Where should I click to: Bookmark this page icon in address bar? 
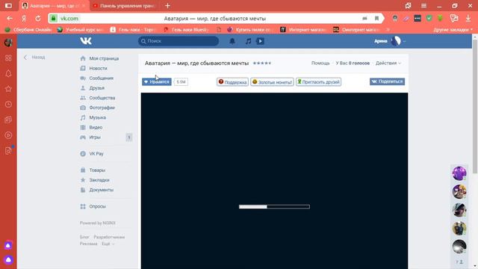pos(376,18)
